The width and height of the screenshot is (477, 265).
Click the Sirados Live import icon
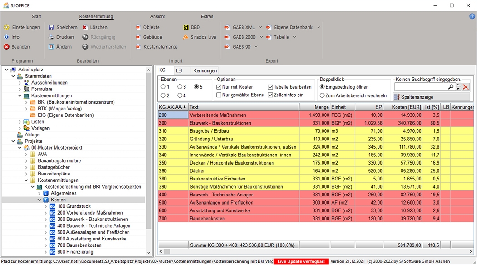tap(185, 37)
